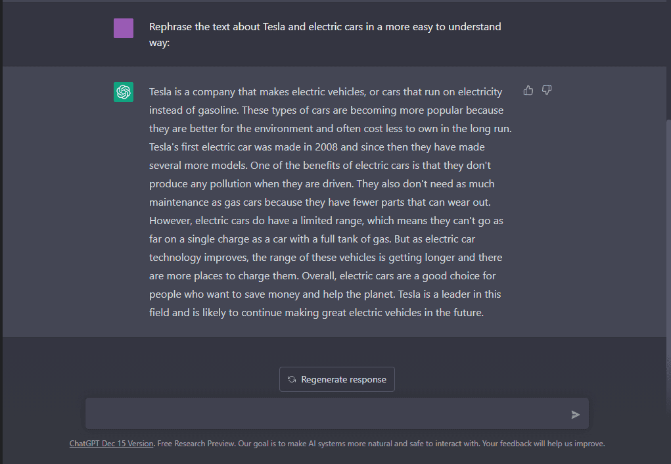Click the word way: in user prompt

159,43
